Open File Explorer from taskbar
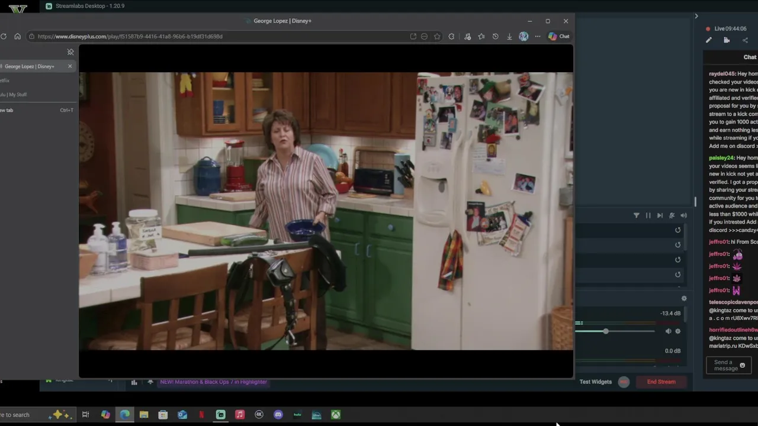This screenshot has width=758, height=426. pyautogui.click(x=144, y=415)
